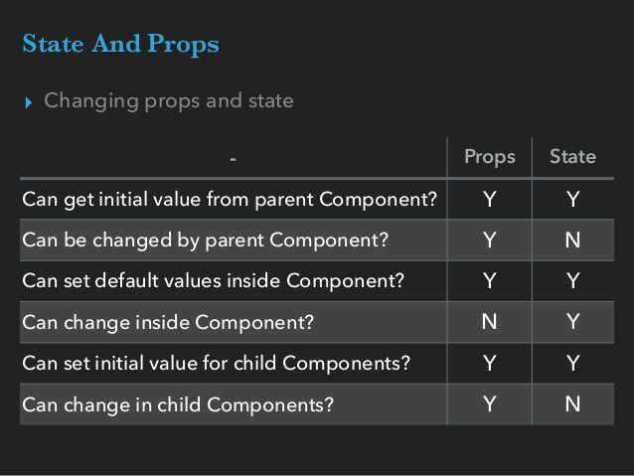Image resolution: width=634 pixels, height=476 pixels.
Task: Click the "State" column header
Action: coord(572,157)
